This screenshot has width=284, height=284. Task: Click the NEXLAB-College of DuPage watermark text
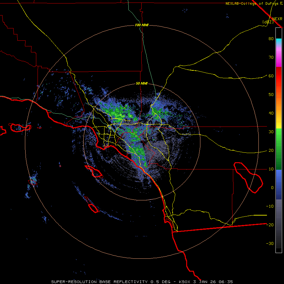click(x=254, y=3)
